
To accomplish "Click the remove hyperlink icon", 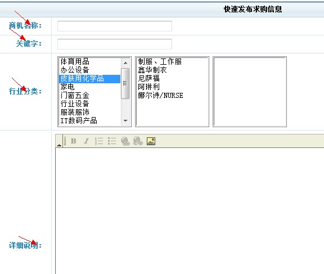I will 138,141.
